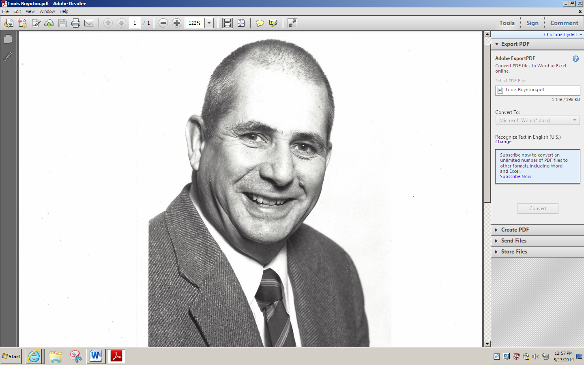Open the Edit menu
Image resolution: width=584 pixels, height=365 pixels.
point(17,11)
